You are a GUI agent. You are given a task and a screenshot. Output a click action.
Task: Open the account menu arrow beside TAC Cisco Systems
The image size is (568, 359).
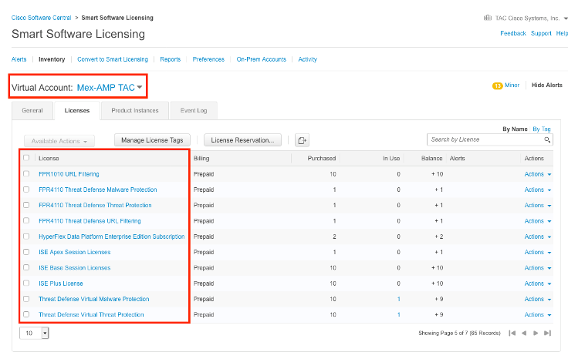click(x=566, y=18)
